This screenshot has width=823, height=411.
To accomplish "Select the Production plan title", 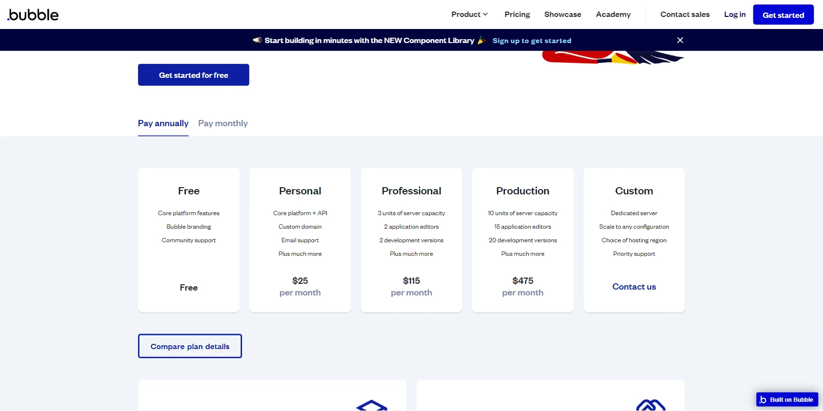I will (x=523, y=191).
